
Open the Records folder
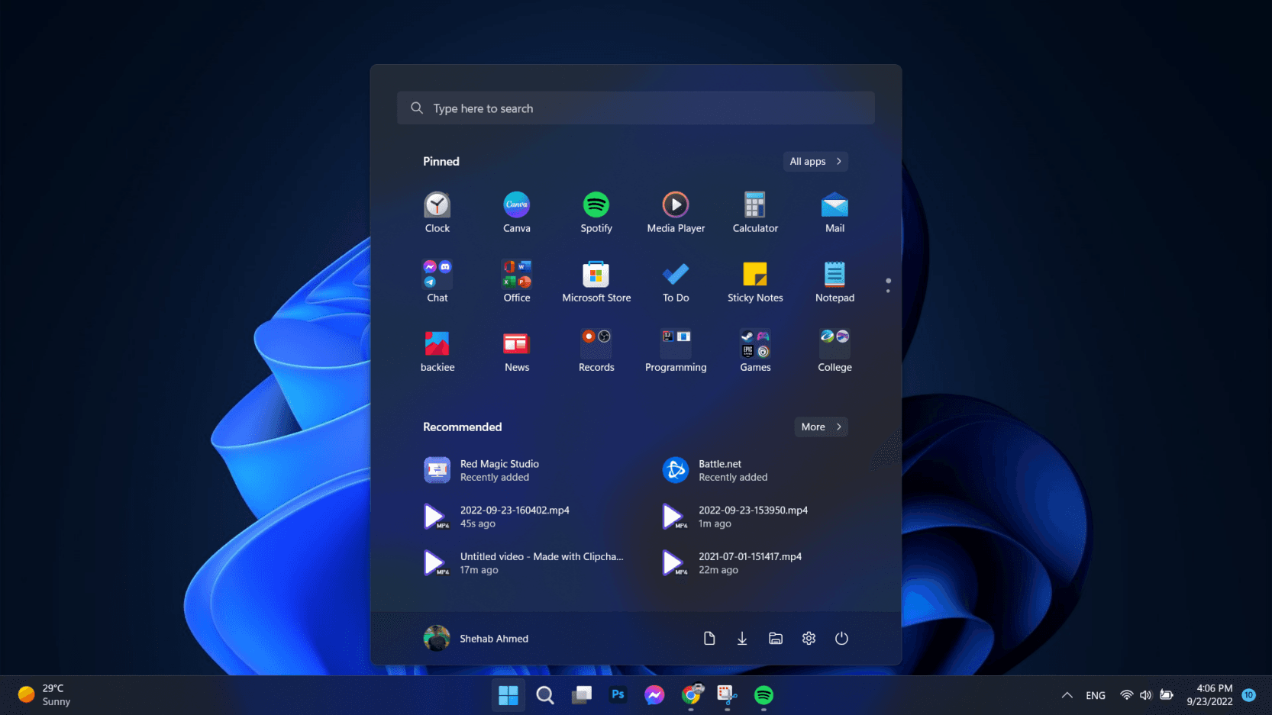pos(596,351)
